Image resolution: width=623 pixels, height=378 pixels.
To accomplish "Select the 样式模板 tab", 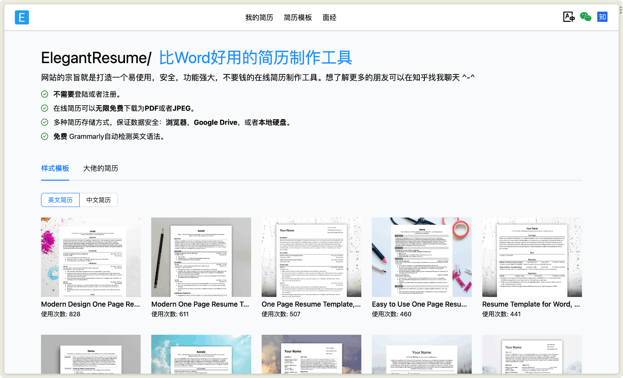I will 55,168.
